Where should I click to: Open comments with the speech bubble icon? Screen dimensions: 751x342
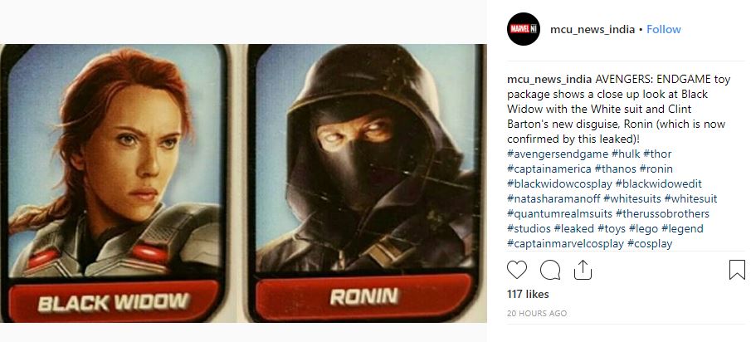550,270
